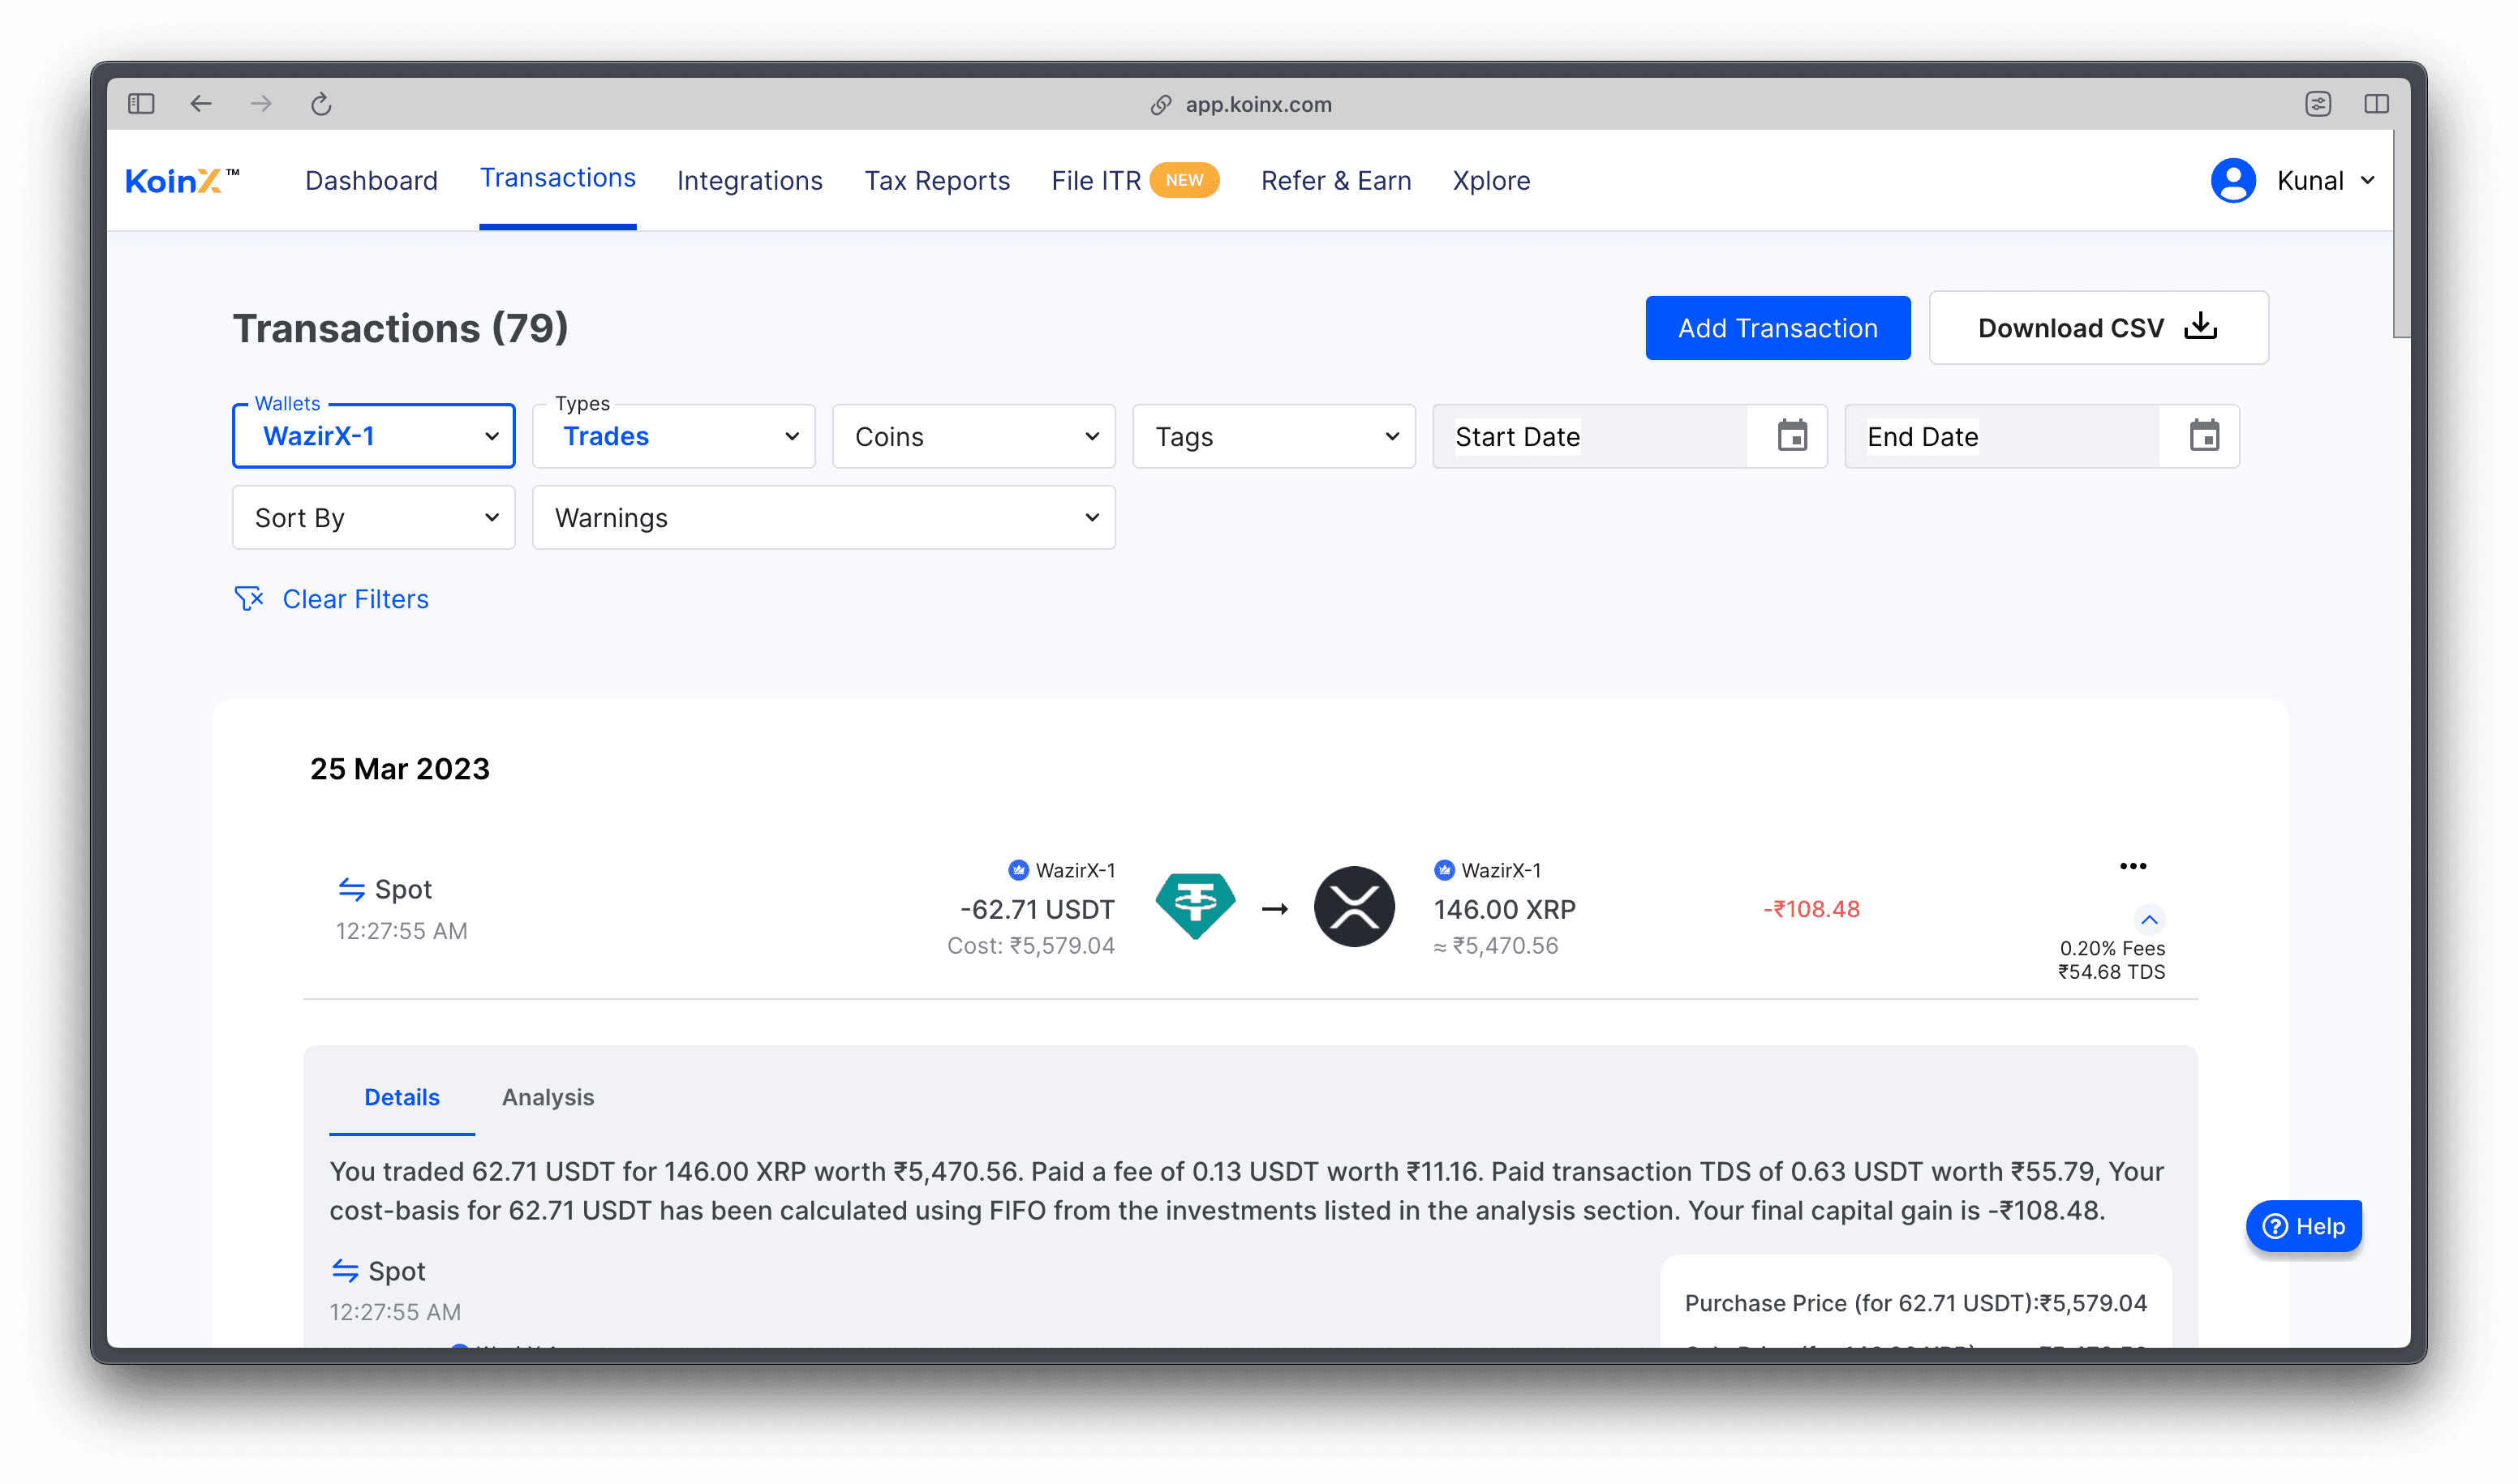Toggle the browser sidebar icon
Viewport: 2518px width, 1484px height.
click(x=141, y=104)
